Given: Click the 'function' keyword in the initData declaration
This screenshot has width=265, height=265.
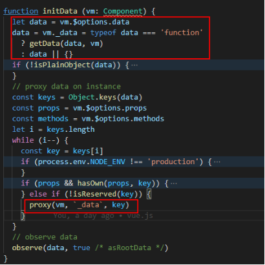Looking at the screenshot, I should coord(21,11).
